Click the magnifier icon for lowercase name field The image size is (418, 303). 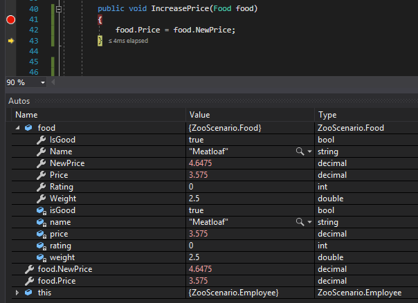coord(299,222)
